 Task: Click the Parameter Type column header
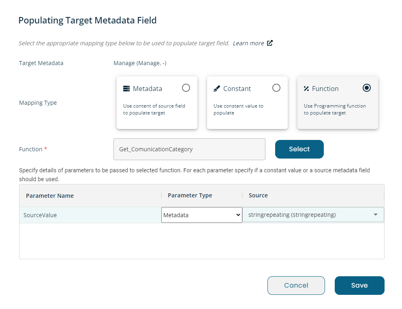pyautogui.click(x=190, y=195)
